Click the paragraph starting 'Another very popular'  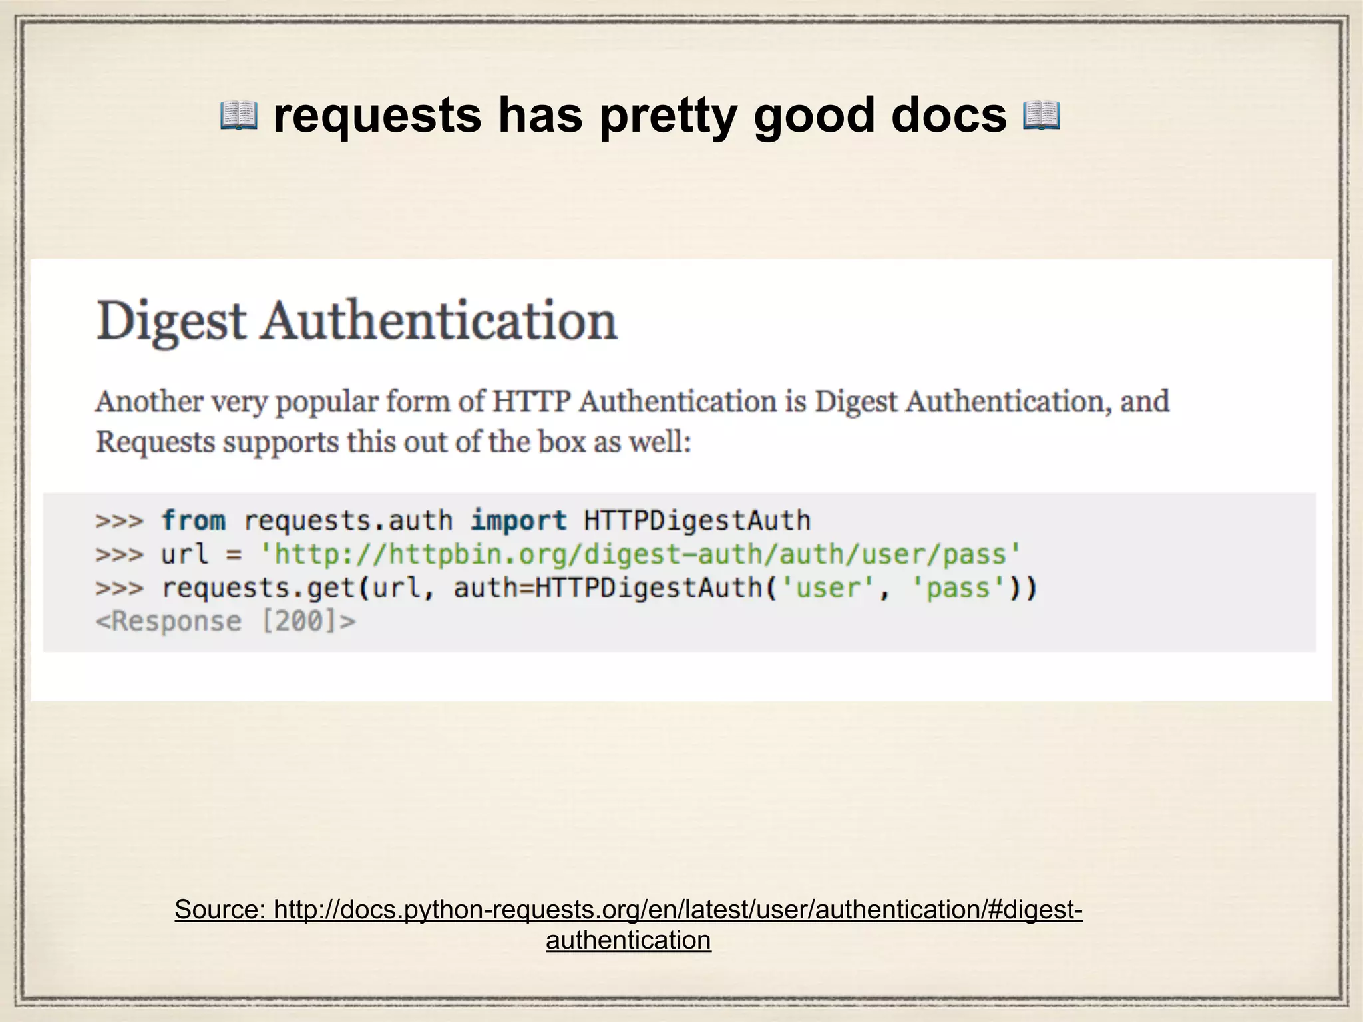click(632, 401)
